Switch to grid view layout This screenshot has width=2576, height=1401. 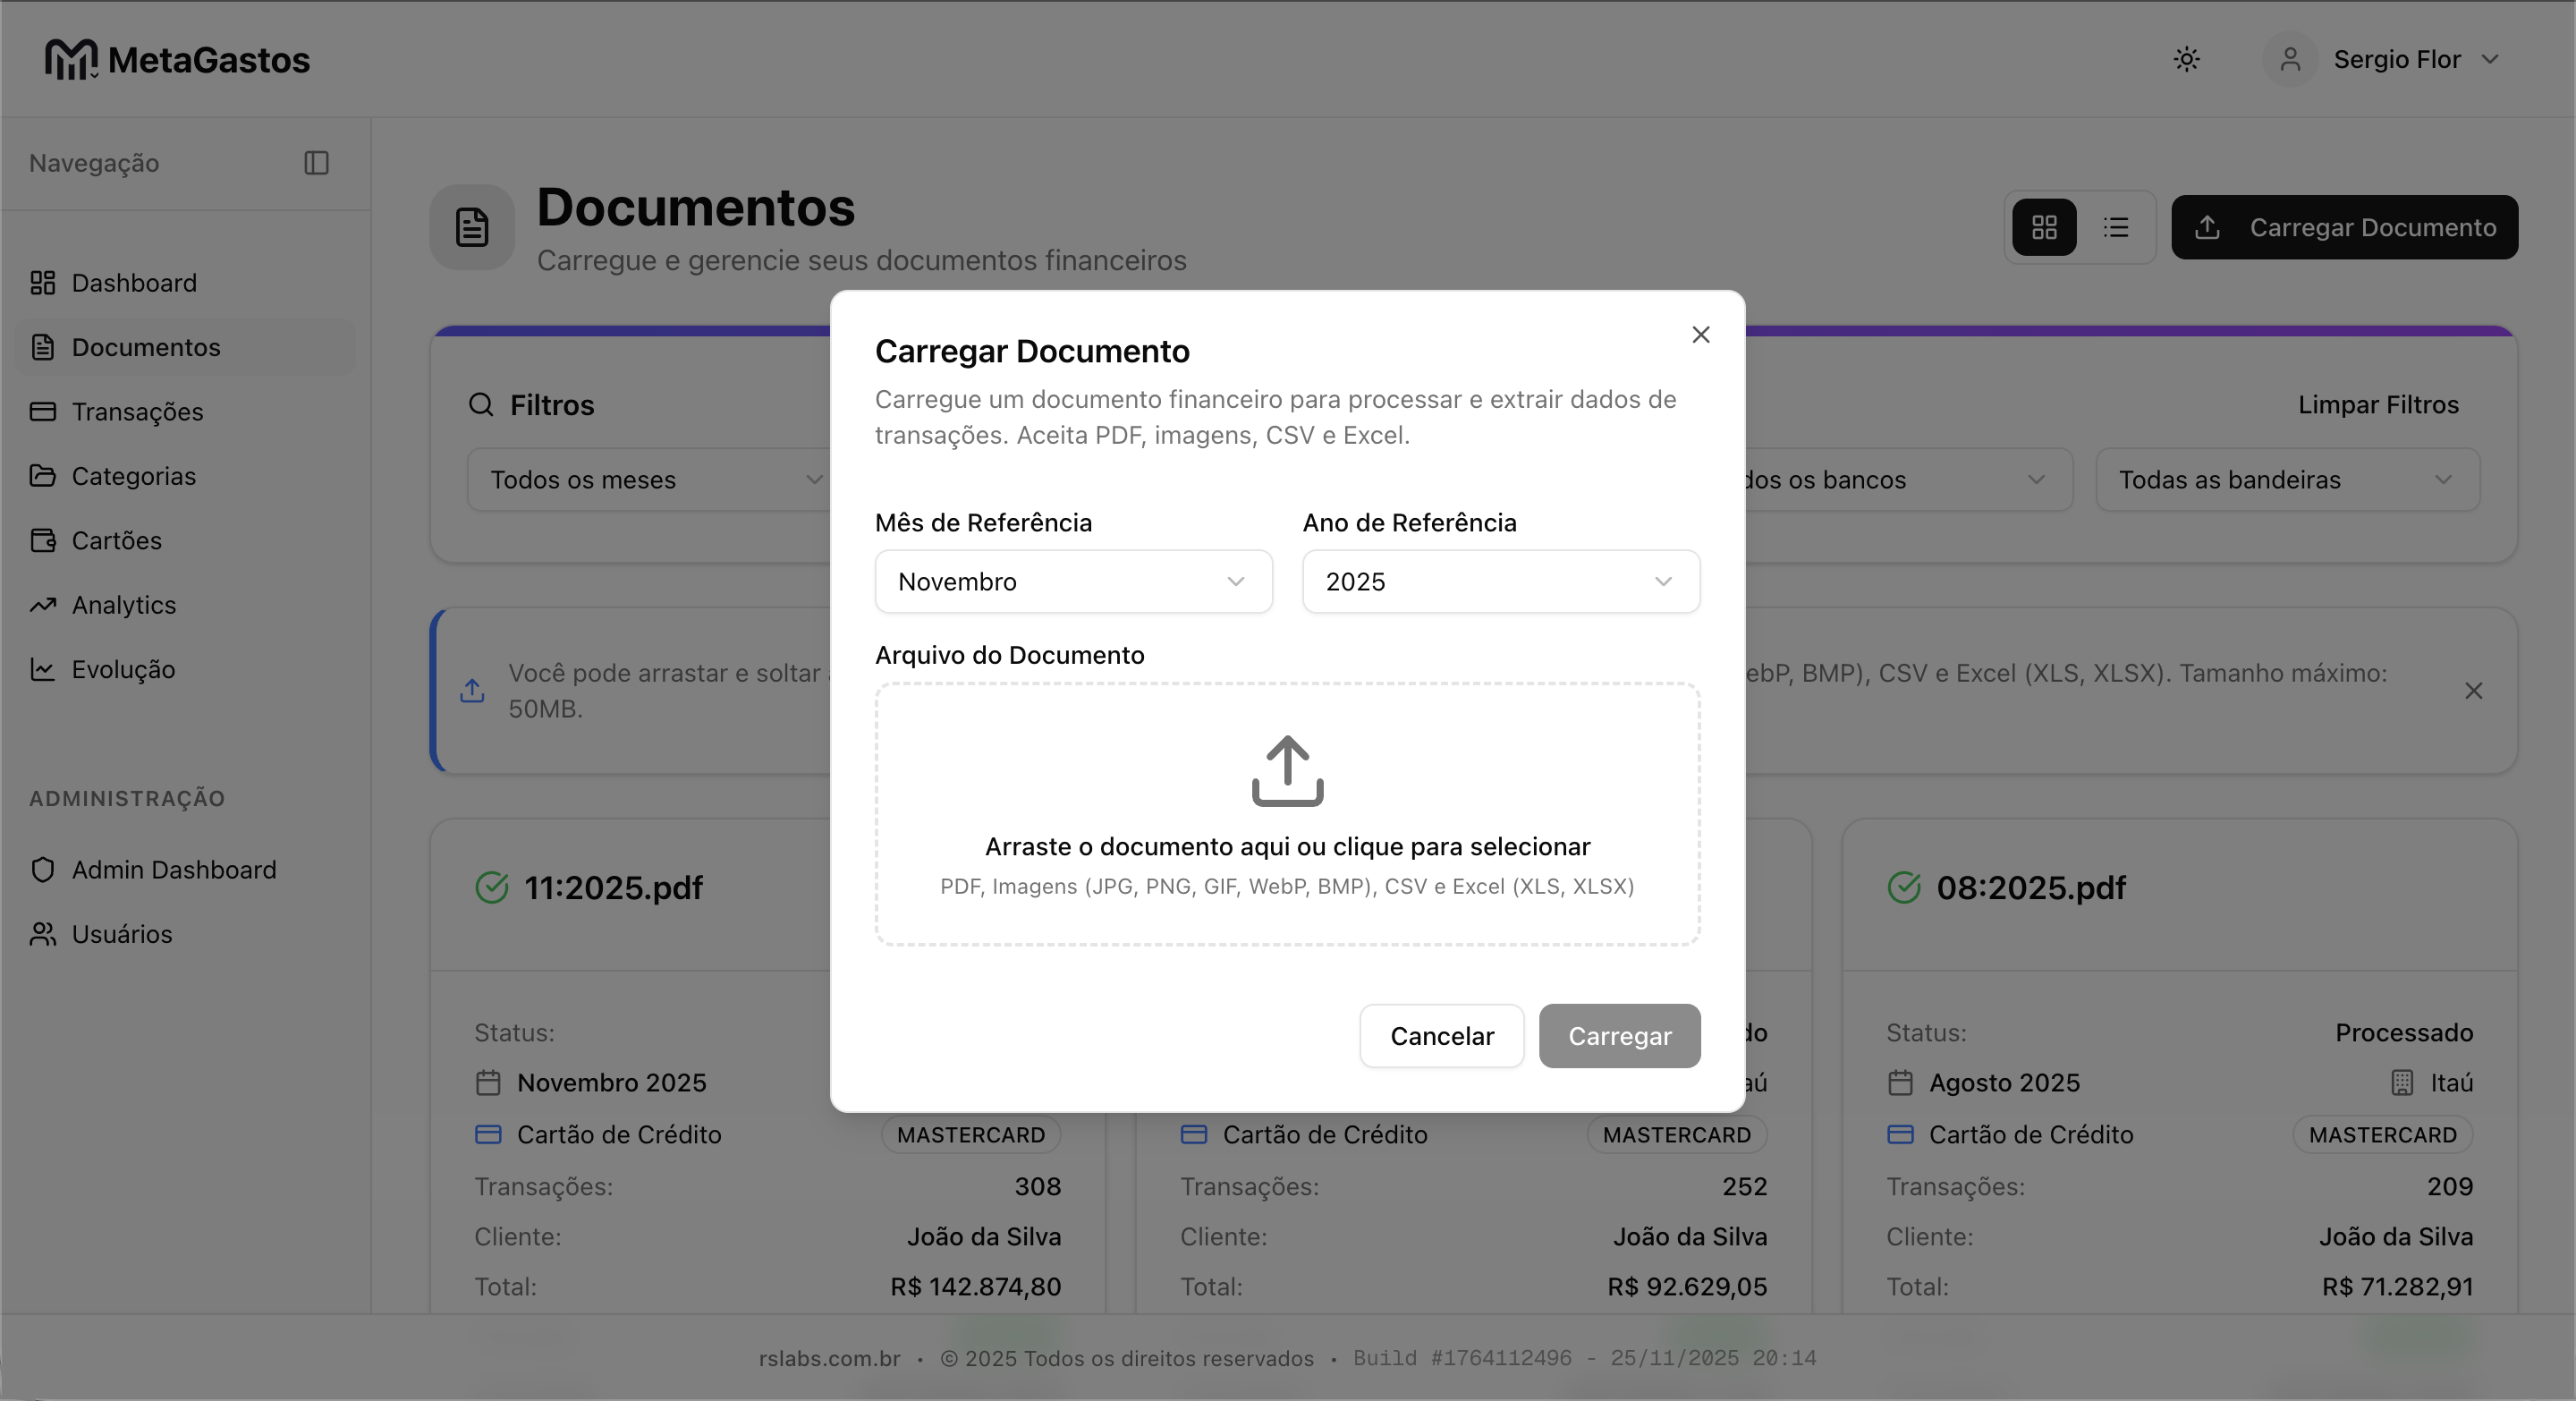[x=2044, y=228]
